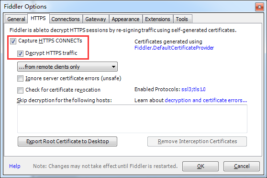Click the 'Certificates generated using' text

(x=168, y=42)
